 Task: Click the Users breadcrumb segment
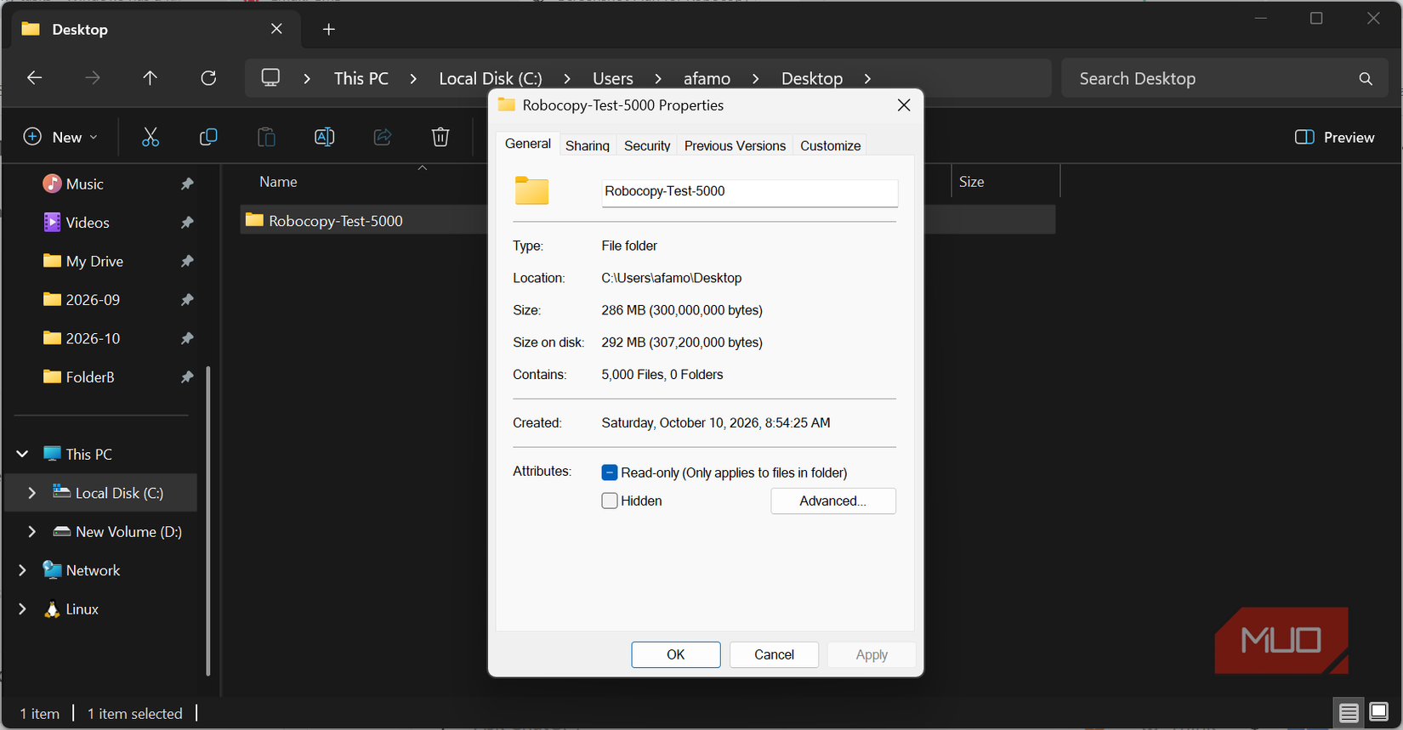[x=613, y=78]
